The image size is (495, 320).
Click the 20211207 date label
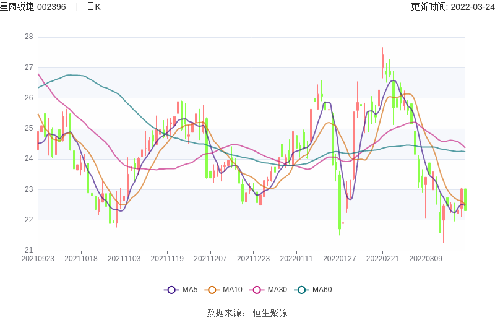point(210,259)
